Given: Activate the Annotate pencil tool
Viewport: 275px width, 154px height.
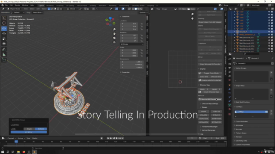Looking at the screenshot, I should [4, 50].
